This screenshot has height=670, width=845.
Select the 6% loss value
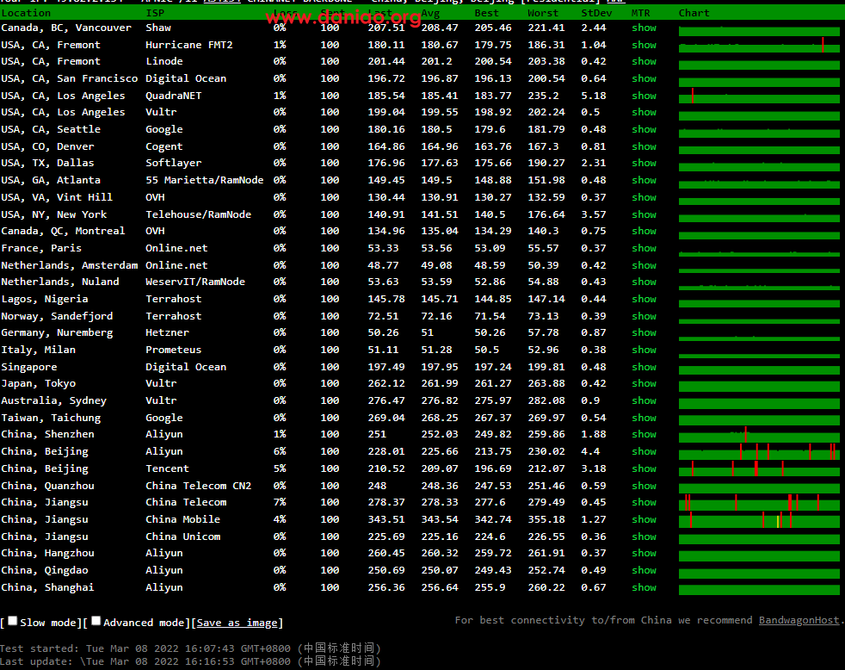pos(280,451)
